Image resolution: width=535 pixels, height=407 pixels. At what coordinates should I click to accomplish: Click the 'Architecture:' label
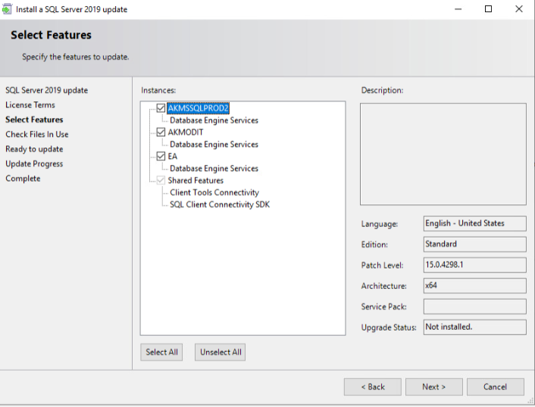tap(384, 286)
